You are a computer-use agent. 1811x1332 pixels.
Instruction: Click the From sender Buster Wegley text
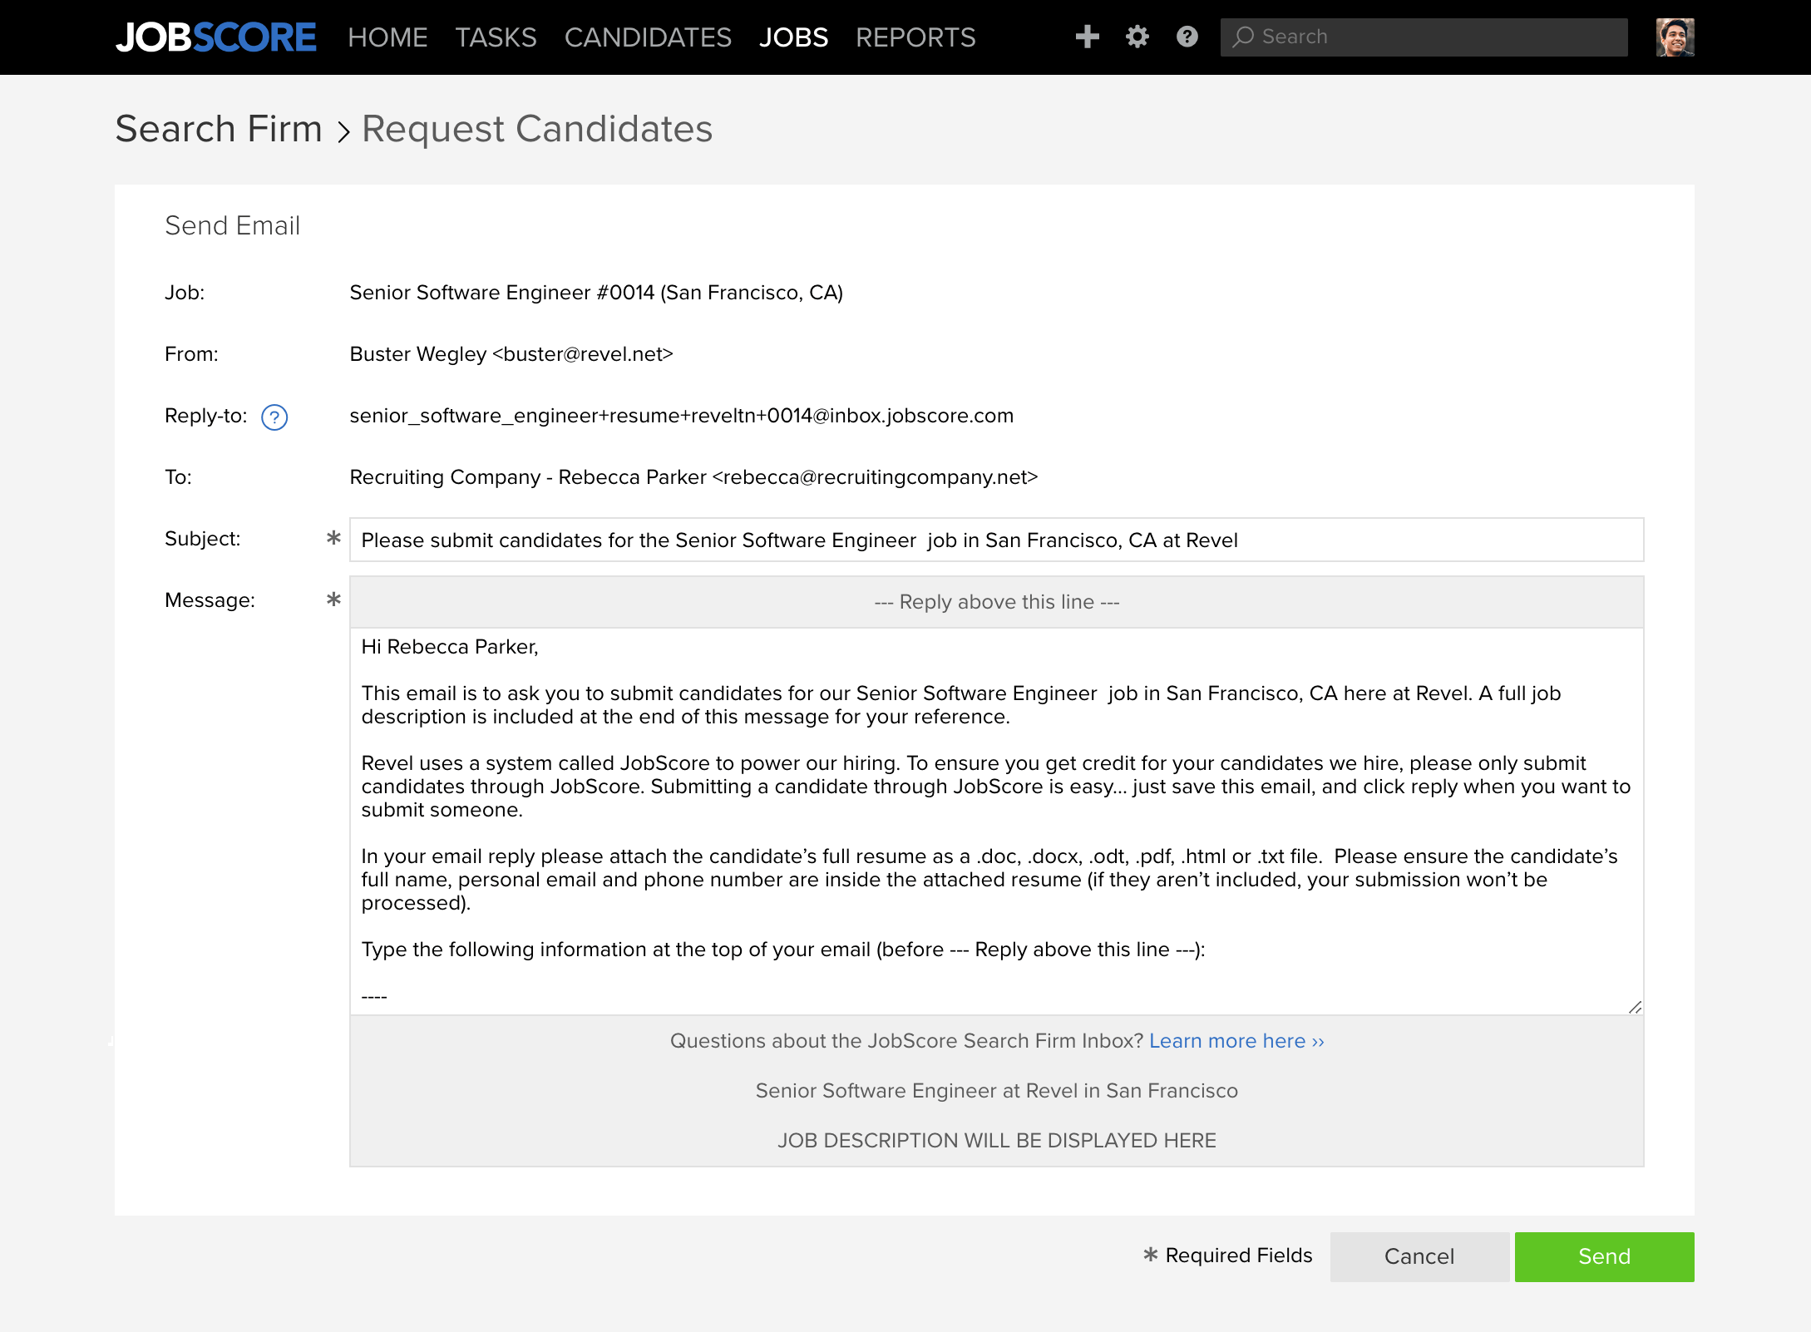[511, 354]
